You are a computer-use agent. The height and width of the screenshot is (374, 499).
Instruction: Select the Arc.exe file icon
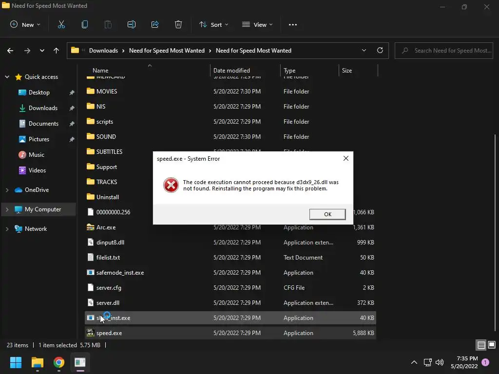click(x=90, y=227)
